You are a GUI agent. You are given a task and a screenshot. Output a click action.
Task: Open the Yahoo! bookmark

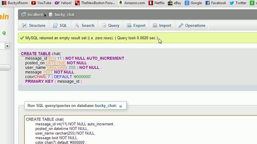coord(63,3)
